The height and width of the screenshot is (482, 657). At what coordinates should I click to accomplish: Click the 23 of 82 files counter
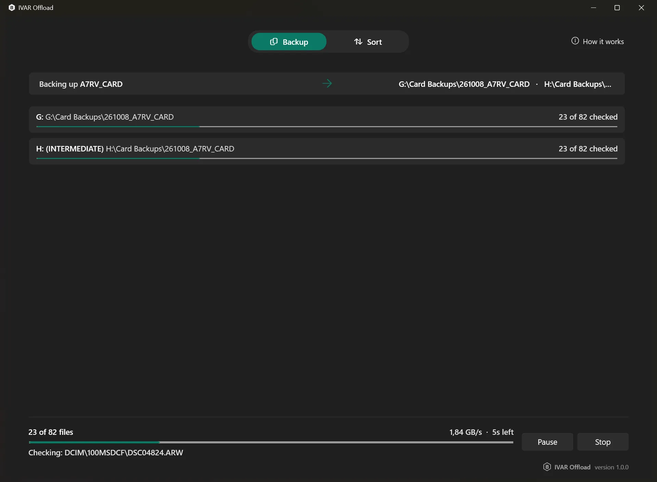click(x=51, y=432)
